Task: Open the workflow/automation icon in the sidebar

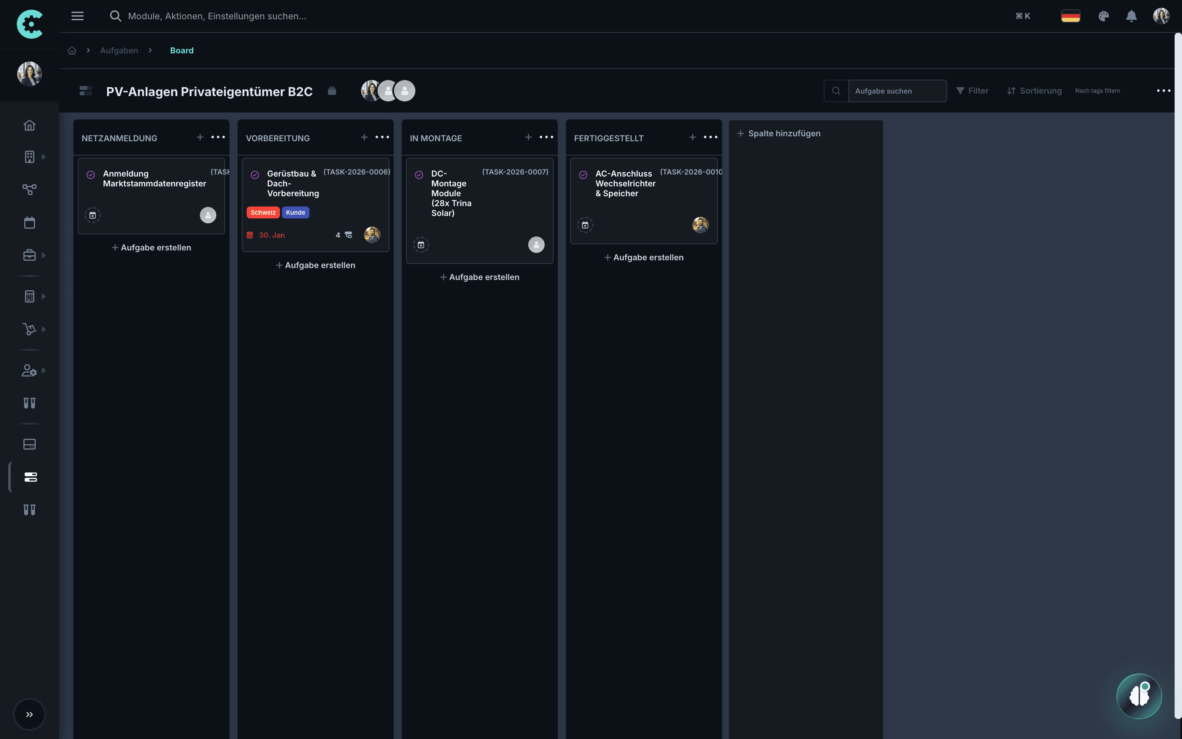Action: (29, 190)
